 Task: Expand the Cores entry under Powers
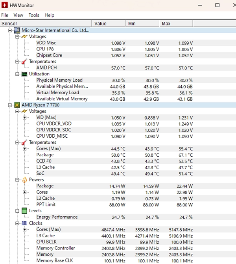click(x=25, y=192)
